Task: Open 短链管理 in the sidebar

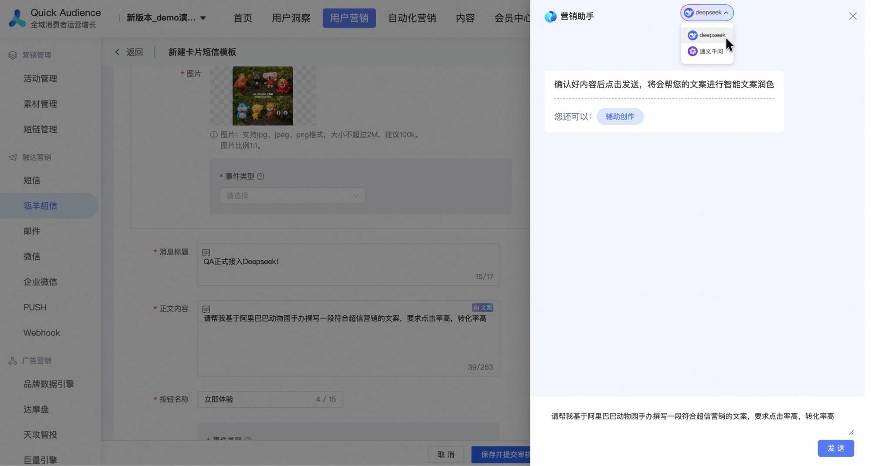Action: click(x=40, y=129)
